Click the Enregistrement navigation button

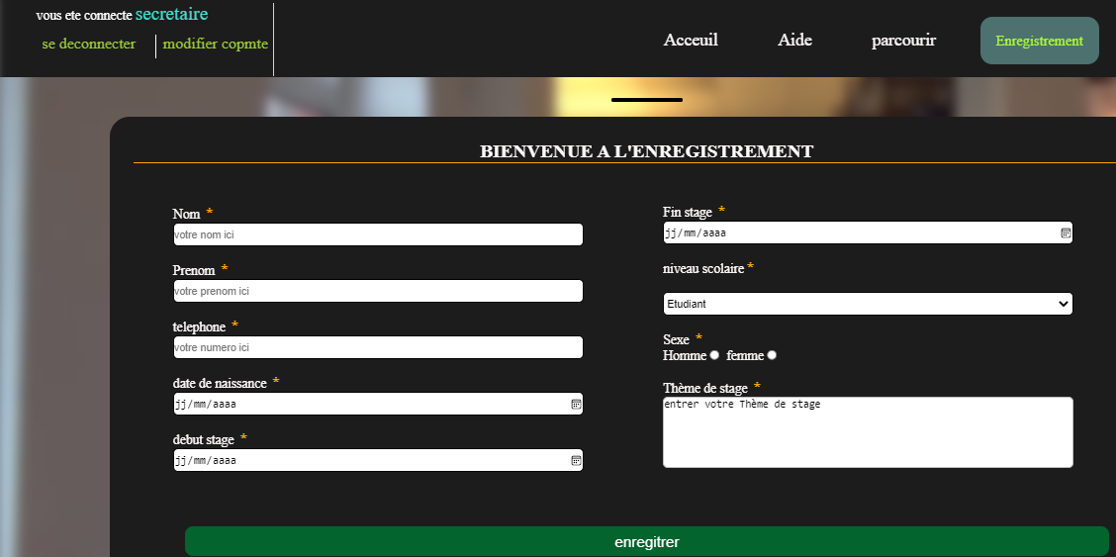1039,41
